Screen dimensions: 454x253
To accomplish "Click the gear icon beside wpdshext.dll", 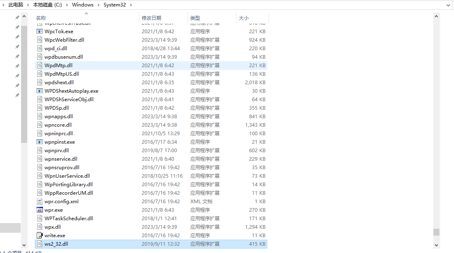I will point(39,82).
